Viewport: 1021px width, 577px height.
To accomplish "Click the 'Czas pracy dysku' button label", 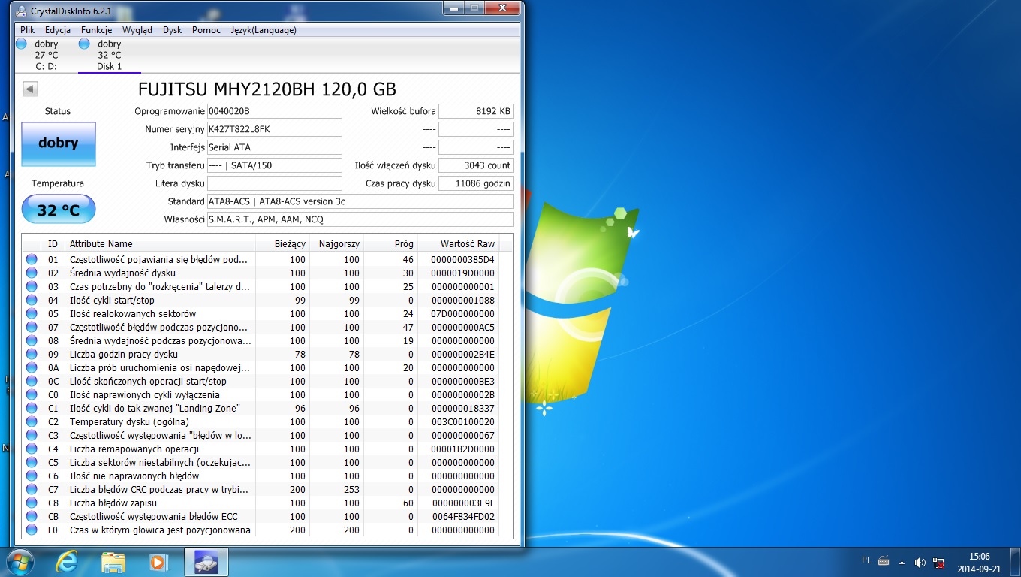I will coord(401,183).
